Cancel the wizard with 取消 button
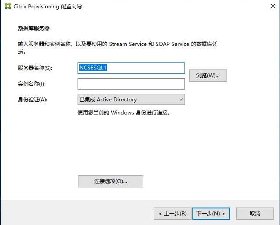This screenshot has height=225, width=280. (255, 214)
